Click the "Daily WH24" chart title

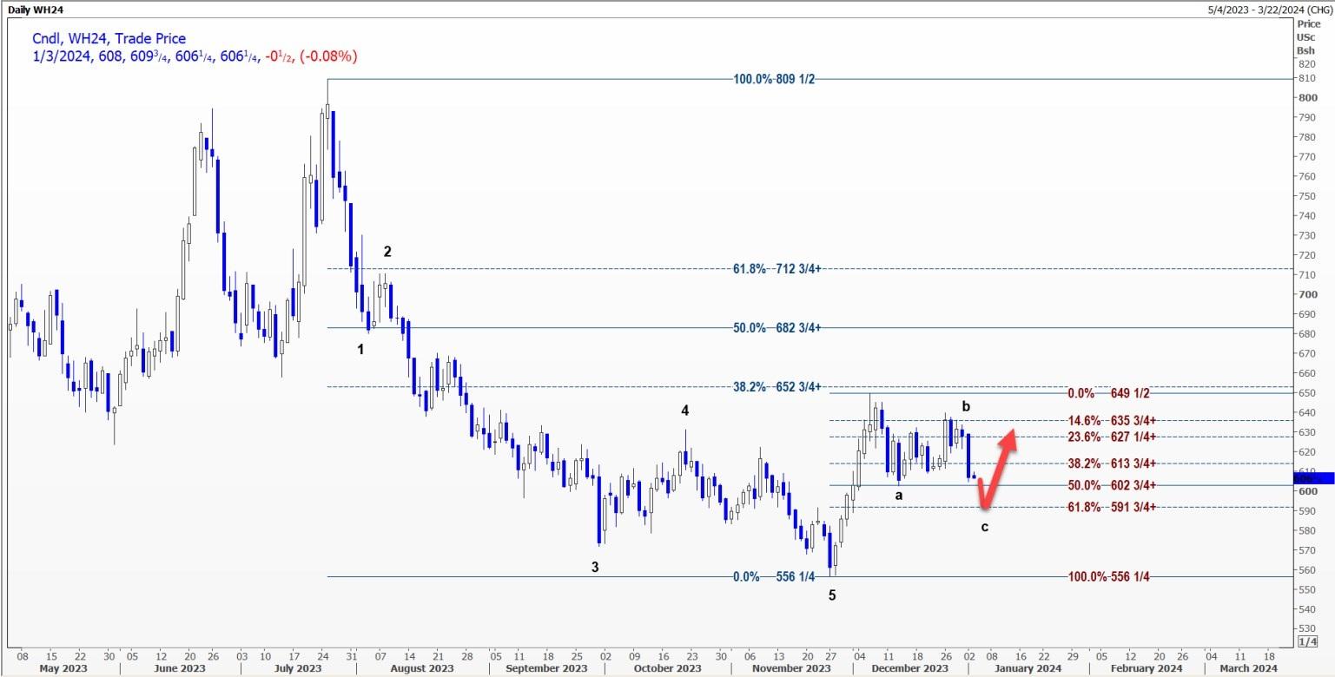pos(36,9)
